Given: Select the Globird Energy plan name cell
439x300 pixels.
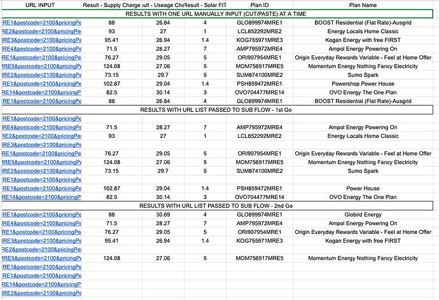Looking at the screenshot, I should click(363, 214).
